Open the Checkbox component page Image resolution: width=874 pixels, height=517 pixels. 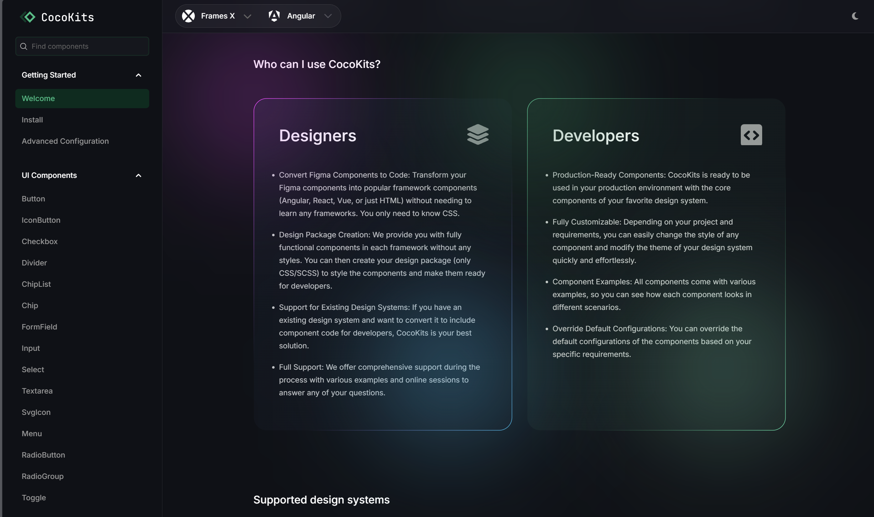click(x=40, y=241)
